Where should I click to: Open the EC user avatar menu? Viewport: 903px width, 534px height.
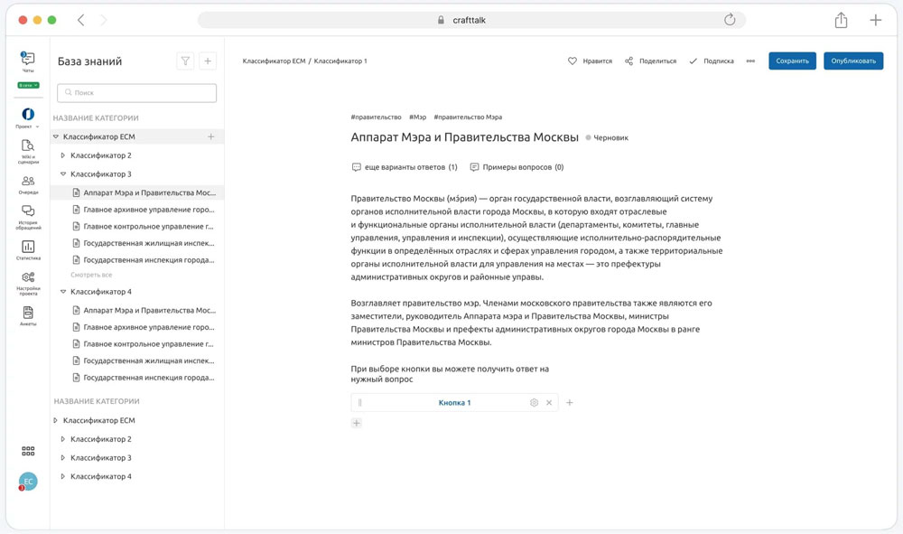(28, 482)
